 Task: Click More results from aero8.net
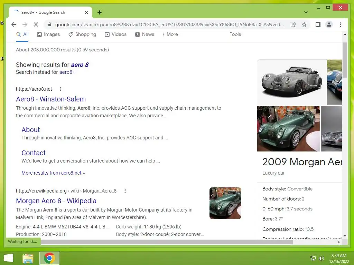[53, 173]
